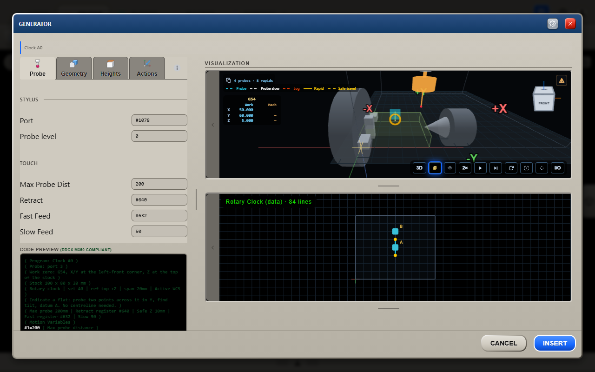The image size is (595, 372).
Task: Play the toolpath simulation
Action: [x=481, y=168]
